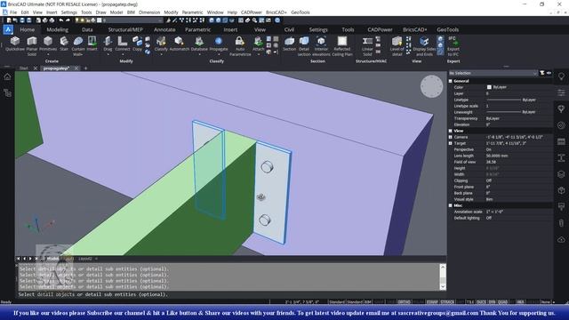Screen dimensions: 569x320
Task: Click the Model layout tab
Action: pyautogui.click(x=52, y=259)
